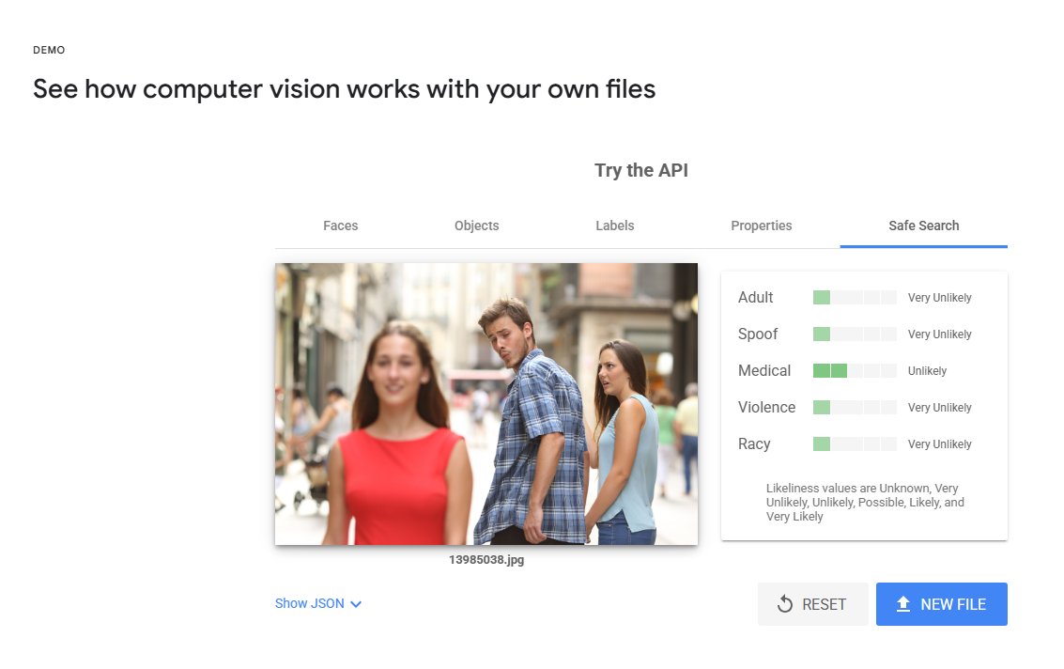The width and height of the screenshot is (1064, 669).
Task: Click the Violence likelihood bar
Action: pos(855,408)
